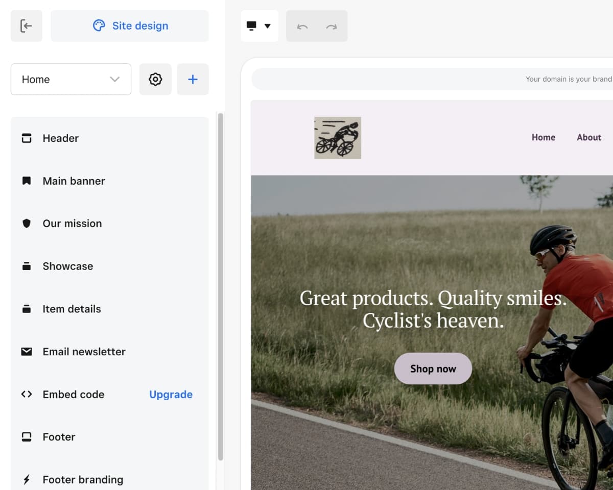Click the Main banner bookmark icon
Viewport: 613px width, 490px height.
click(27, 181)
